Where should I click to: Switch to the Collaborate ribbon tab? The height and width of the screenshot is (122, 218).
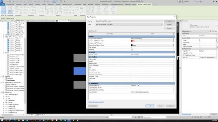tap(77, 4)
